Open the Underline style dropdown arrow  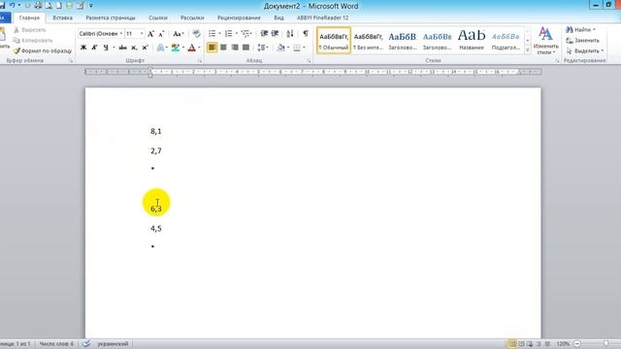114,48
